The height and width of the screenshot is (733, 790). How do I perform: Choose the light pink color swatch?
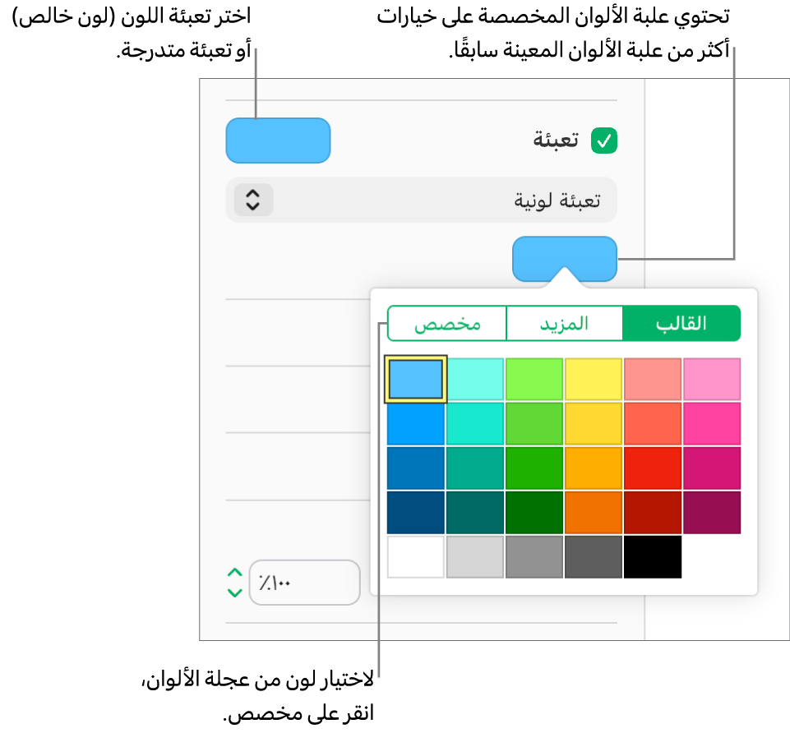click(x=712, y=380)
